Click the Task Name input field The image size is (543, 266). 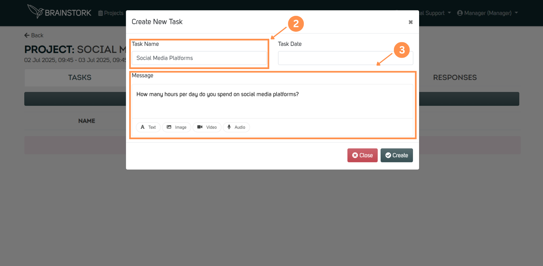(x=199, y=58)
